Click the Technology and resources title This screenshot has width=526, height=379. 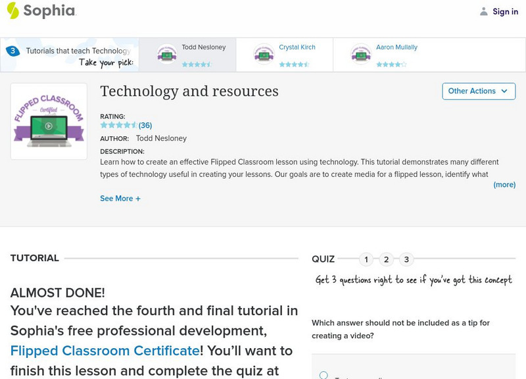pyautogui.click(x=189, y=91)
